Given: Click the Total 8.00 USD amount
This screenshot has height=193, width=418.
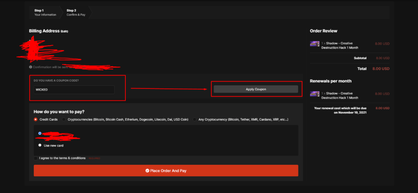Looking at the screenshot, I should pos(380,69).
